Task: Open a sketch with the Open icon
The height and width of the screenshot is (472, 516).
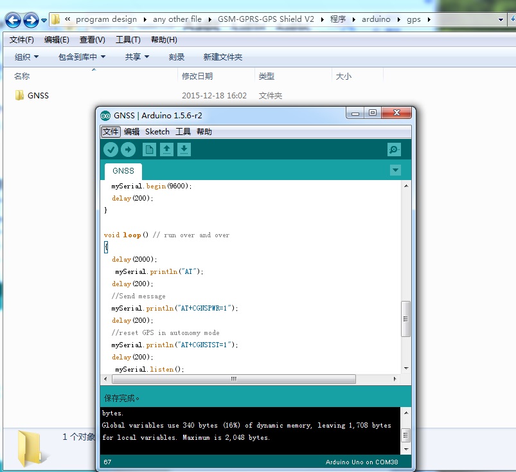Action: pos(166,150)
